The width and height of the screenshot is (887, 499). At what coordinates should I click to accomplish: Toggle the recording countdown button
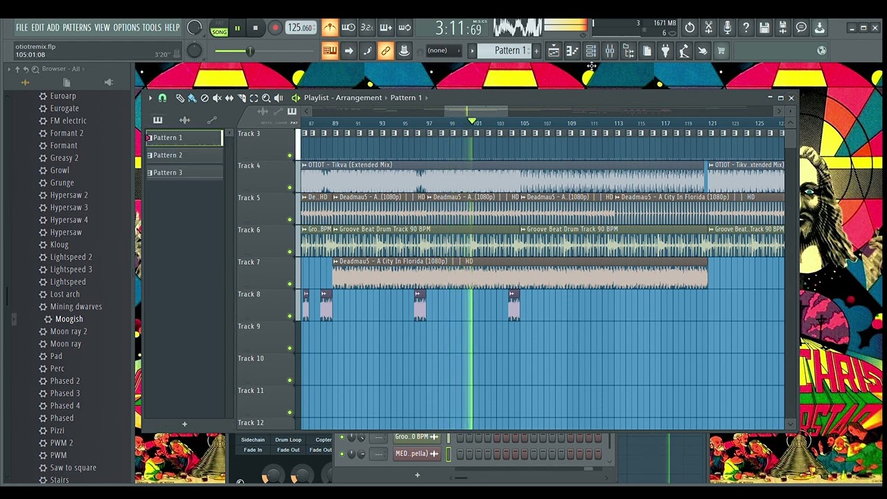[x=367, y=28]
